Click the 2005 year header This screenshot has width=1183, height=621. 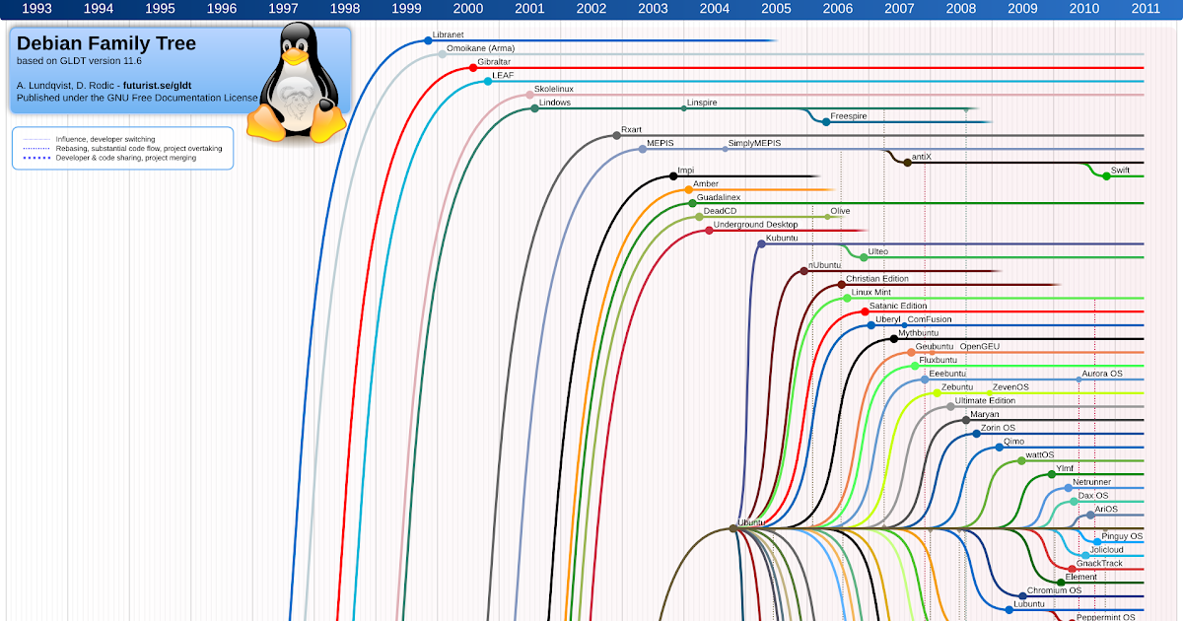pos(776,9)
